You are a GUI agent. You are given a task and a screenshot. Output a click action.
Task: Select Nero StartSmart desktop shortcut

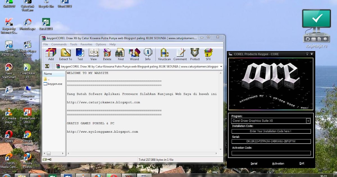click(x=9, y=71)
